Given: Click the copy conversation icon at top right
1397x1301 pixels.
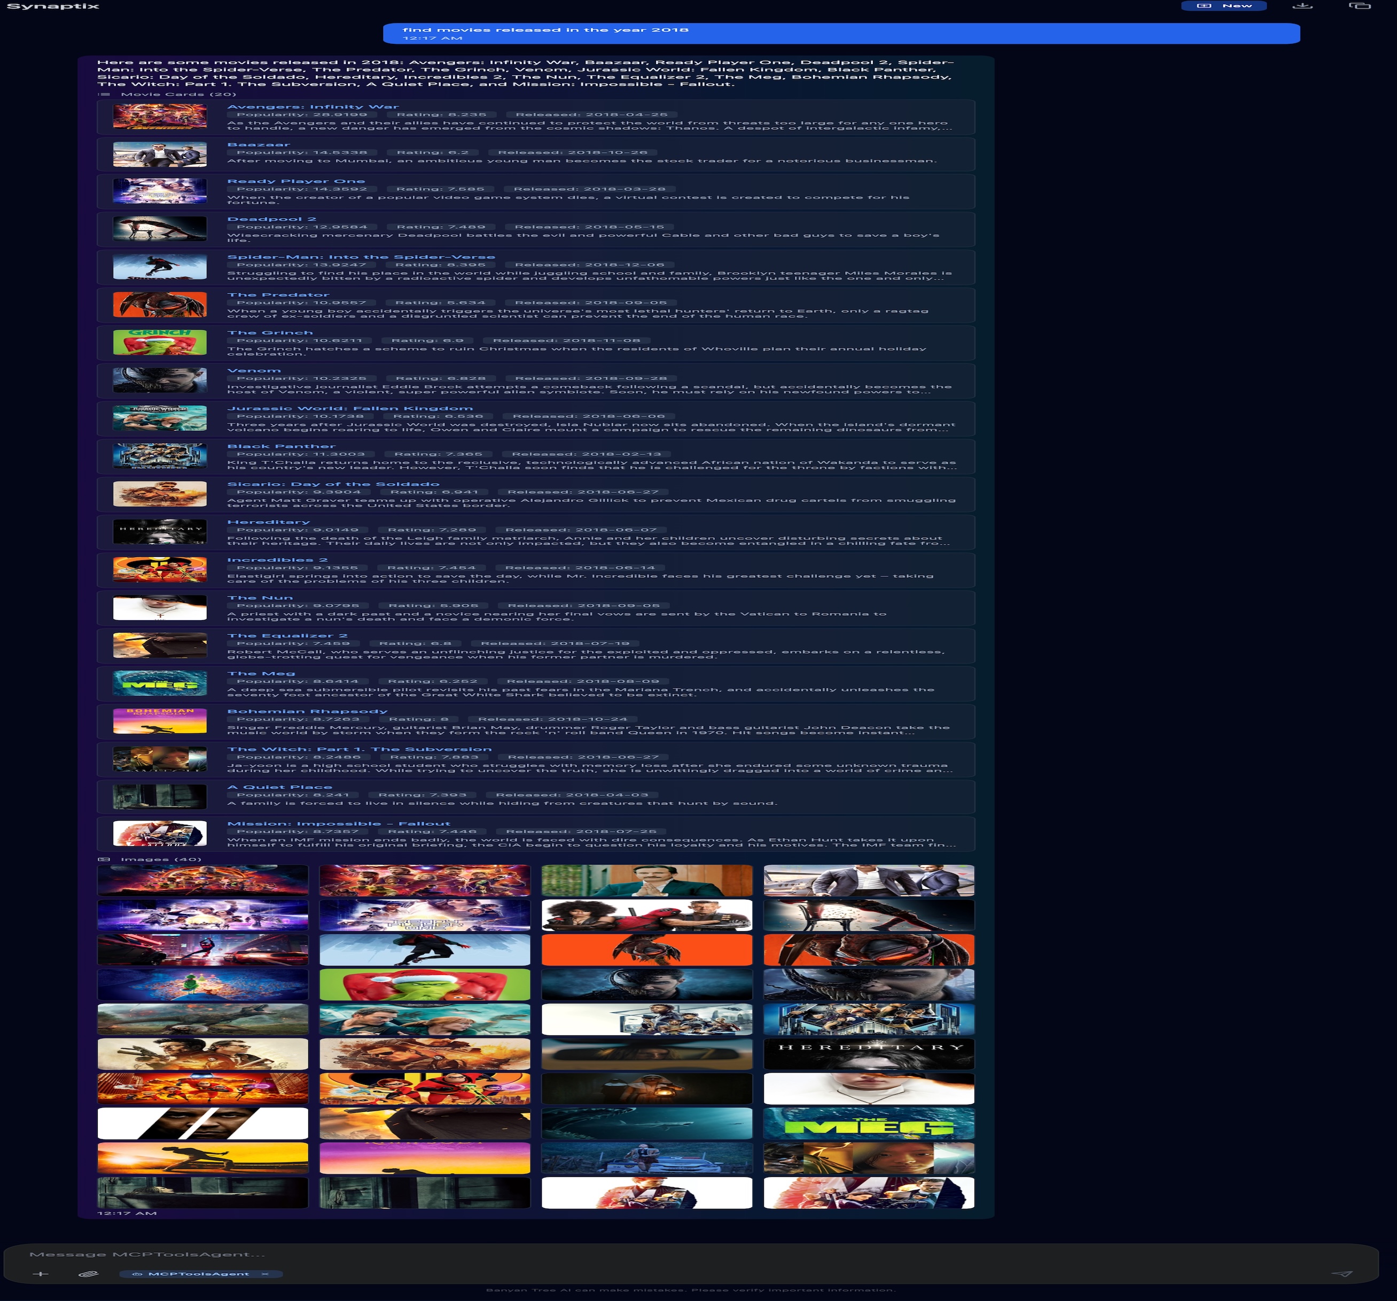Looking at the screenshot, I should coord(1359,6).
